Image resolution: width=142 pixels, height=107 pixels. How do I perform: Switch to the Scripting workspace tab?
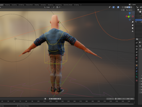pyautogui.click(x=76, y=5)
